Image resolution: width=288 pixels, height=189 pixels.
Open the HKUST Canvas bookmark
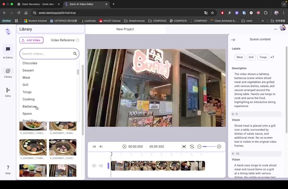tap(110, 21)
